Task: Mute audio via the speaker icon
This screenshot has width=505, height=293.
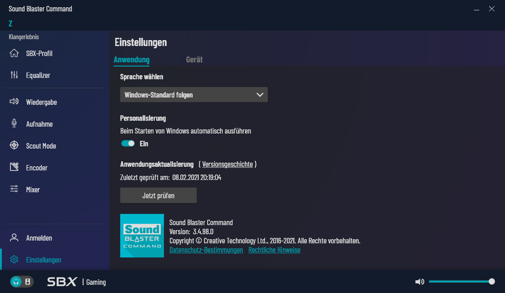Action: (x=420, y=282)
